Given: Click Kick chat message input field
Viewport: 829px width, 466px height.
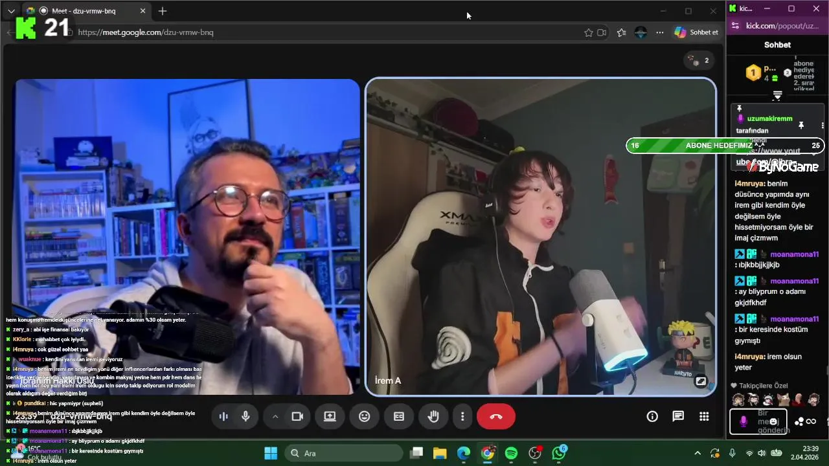Looking at the screenshot, I should pos(758,421).
